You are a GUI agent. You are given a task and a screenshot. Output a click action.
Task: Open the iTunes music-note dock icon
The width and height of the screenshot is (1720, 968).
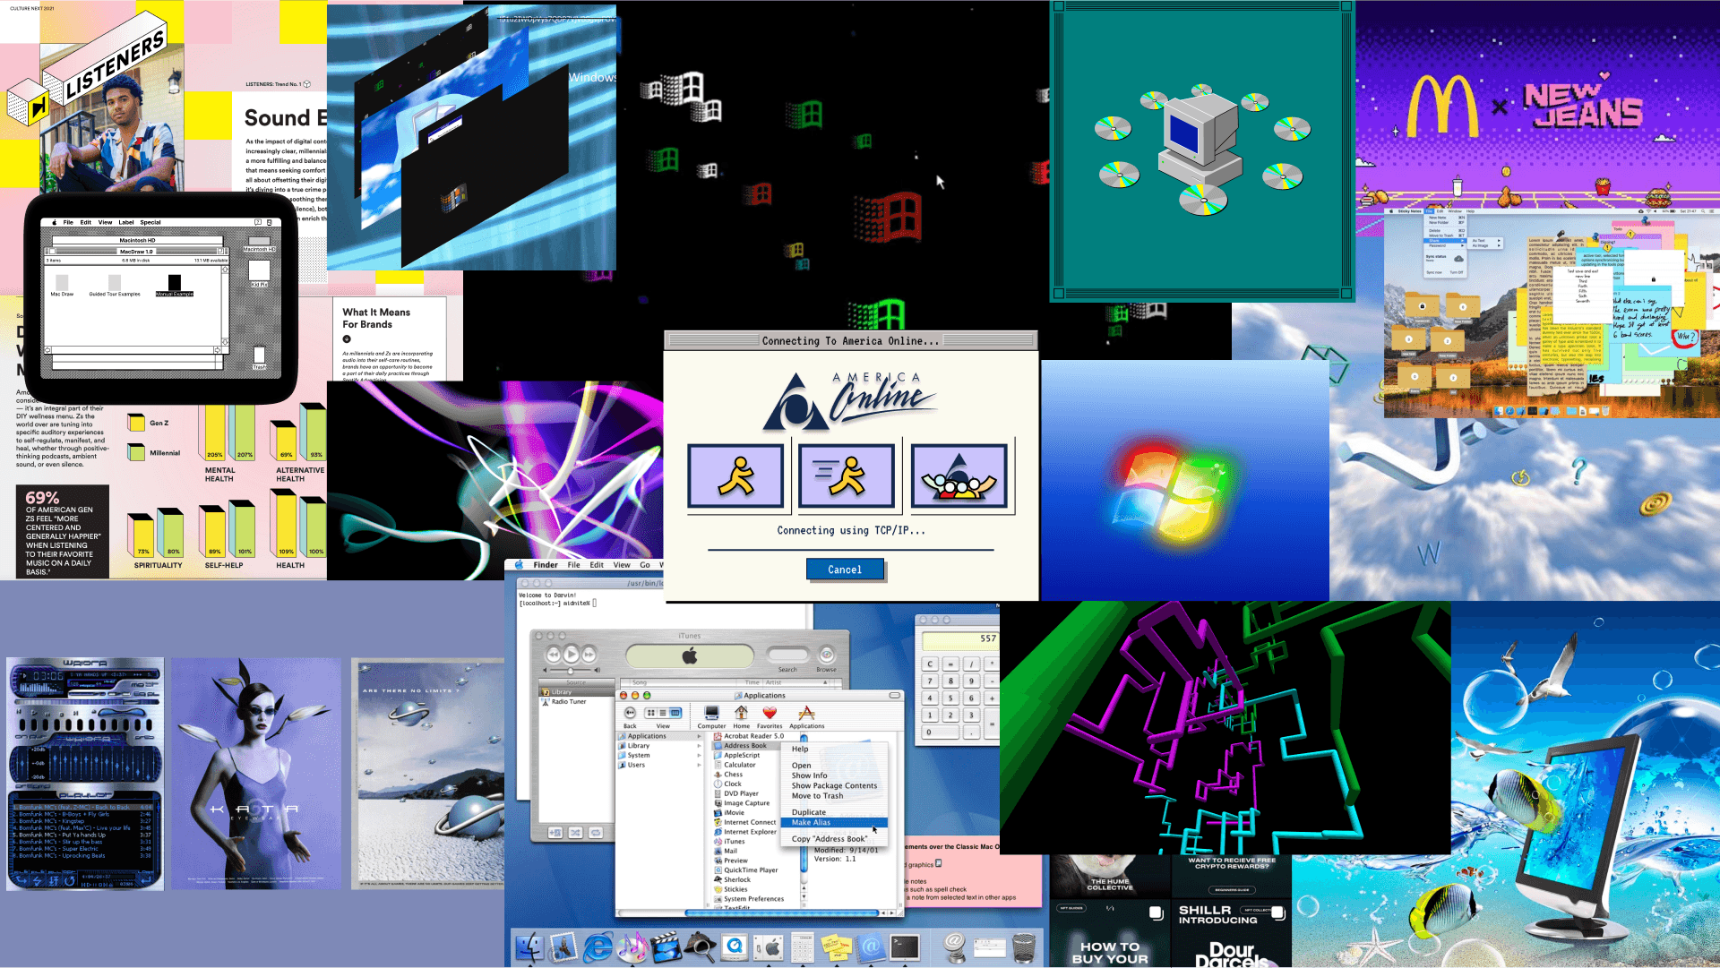click(x=632, y=947)
